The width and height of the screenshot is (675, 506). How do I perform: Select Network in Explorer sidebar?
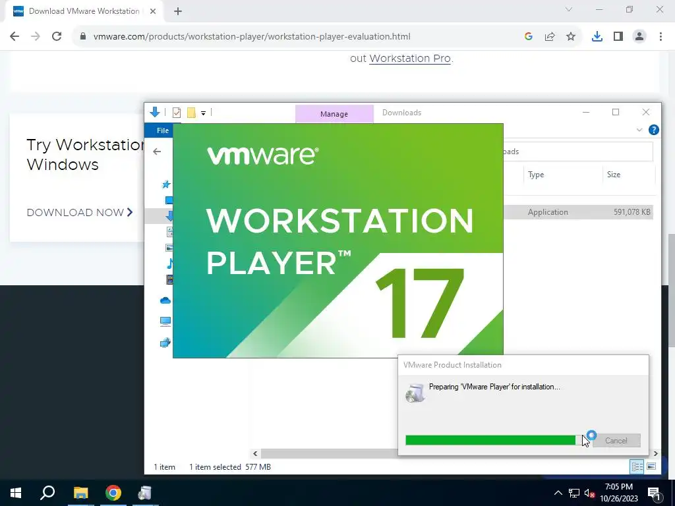coord(165,343)
